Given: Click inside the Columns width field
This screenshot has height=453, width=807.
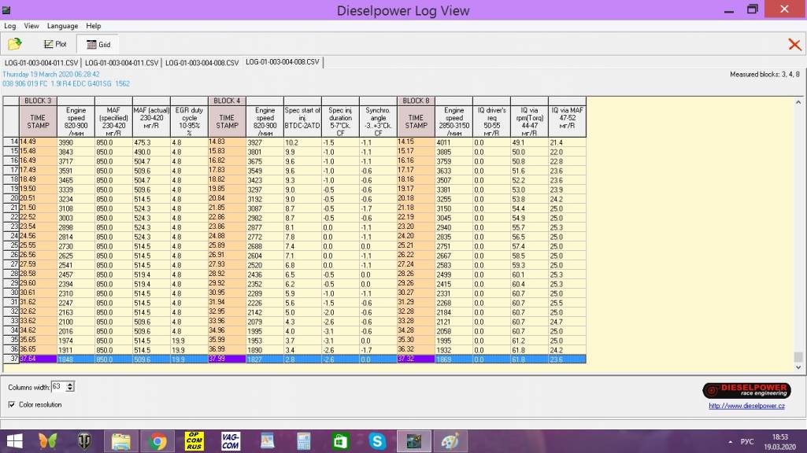Looking at the screenshot, I should (x=57, y=387).
